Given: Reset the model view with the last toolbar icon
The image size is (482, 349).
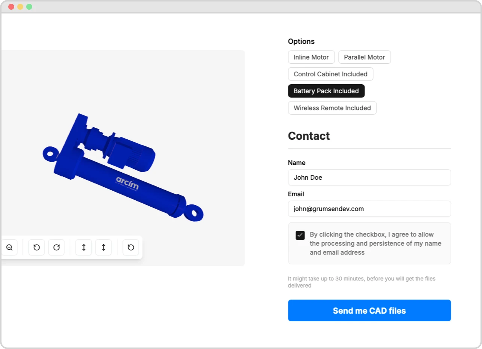Looking at the screenshot, I should pos(131,248).
